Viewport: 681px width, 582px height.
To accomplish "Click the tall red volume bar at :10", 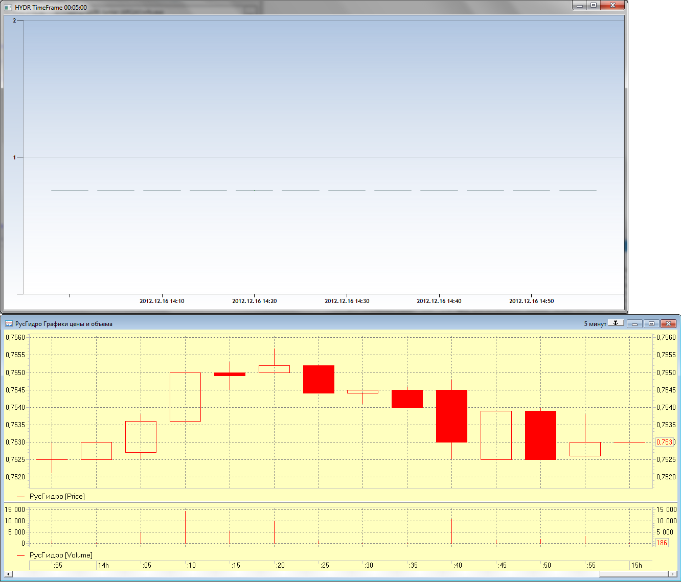I will coord(185,527).
